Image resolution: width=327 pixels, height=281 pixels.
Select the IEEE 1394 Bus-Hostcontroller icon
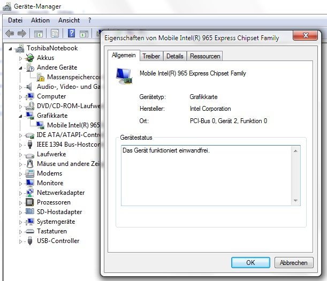click(30, 145)
